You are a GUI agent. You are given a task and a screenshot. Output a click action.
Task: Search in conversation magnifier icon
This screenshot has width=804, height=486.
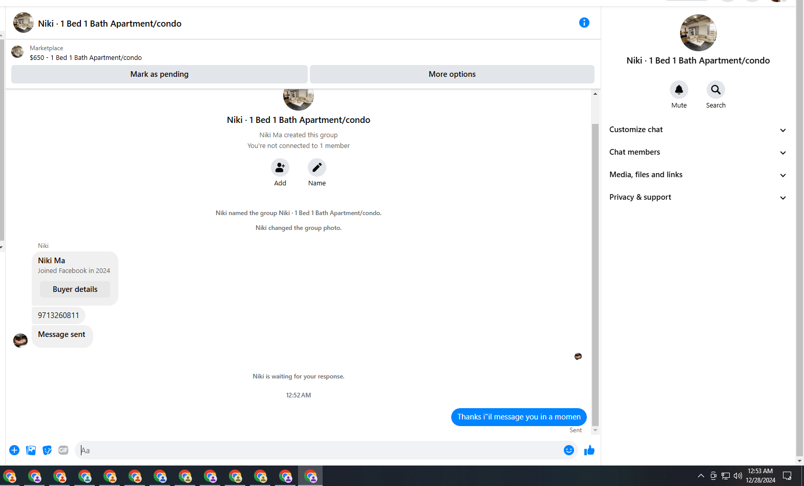[x=716, y=90]
